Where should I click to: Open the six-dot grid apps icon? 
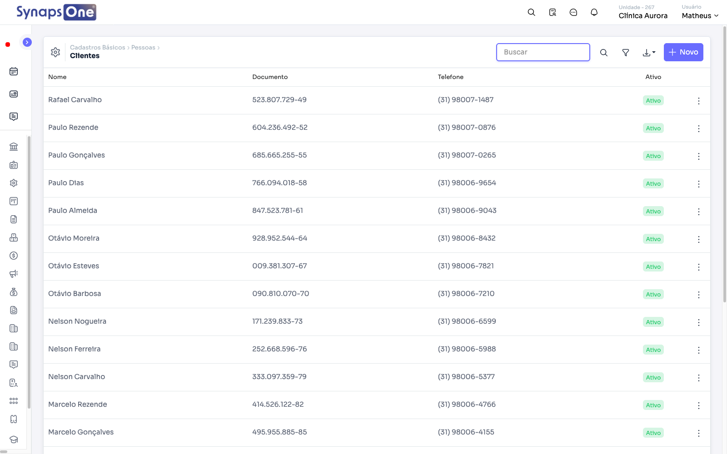(x=14, y=401)
